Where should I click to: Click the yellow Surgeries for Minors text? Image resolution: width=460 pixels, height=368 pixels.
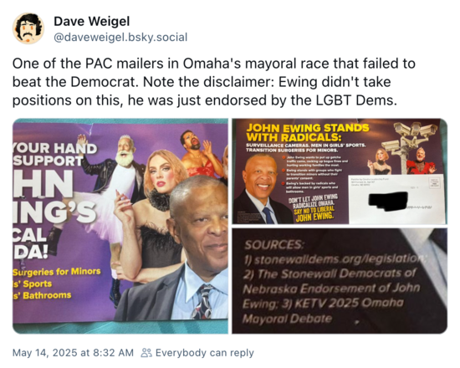57,272
